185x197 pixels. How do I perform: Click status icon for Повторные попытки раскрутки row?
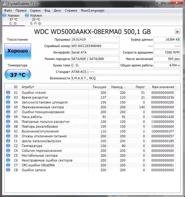(8, 121)
